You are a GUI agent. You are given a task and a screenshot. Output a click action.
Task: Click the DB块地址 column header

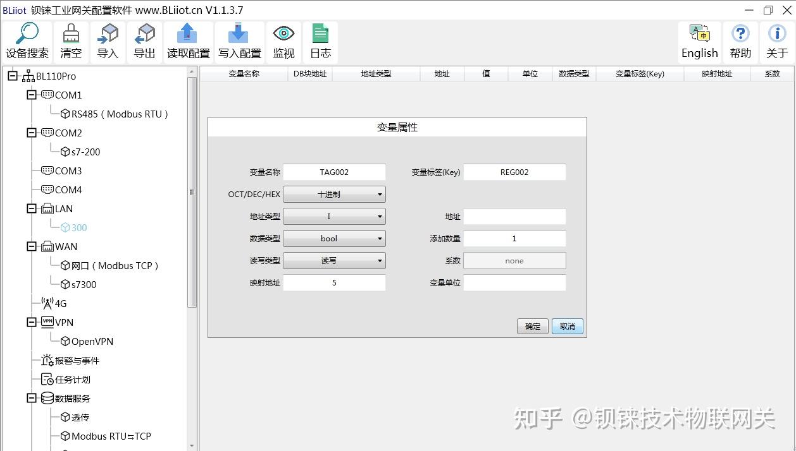click(x=310, y=74)
